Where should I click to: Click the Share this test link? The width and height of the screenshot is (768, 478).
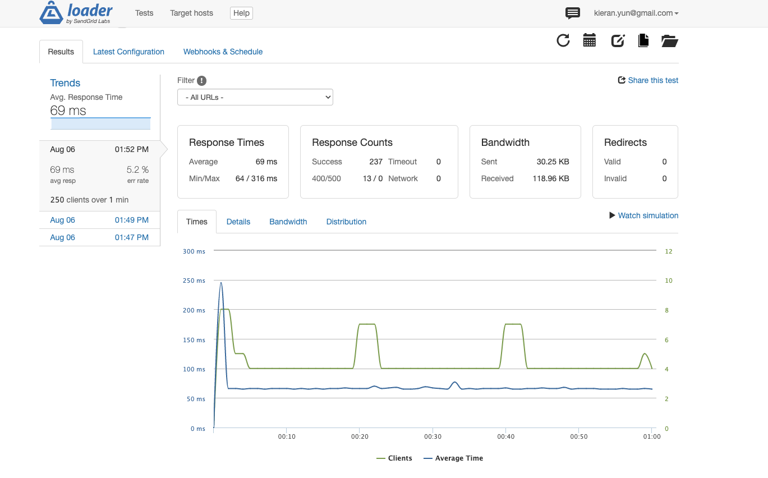(653, 80)
